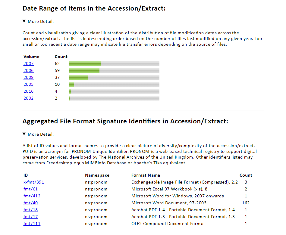Open the 2005 volume link
Viewport: 286px width, 235px height.
click(x=28, y=84)
